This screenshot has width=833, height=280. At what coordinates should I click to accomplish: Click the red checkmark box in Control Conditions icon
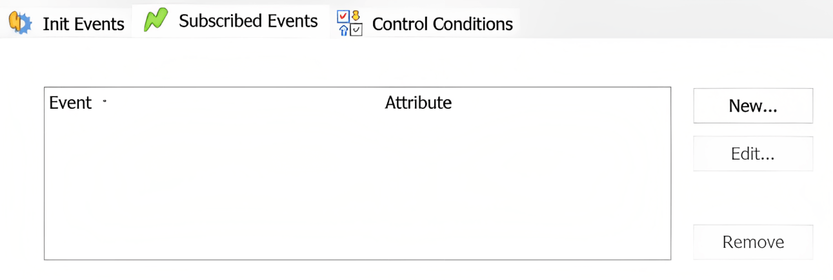click(x=343, y=16)
